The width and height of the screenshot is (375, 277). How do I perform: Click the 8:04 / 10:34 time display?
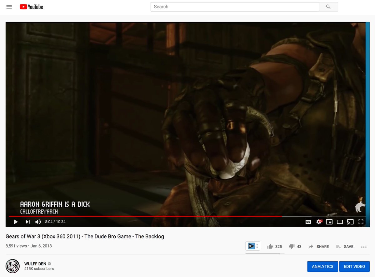(55, 222)
